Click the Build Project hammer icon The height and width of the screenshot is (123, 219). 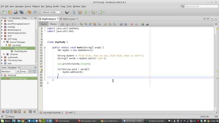(x=74, y=12)
